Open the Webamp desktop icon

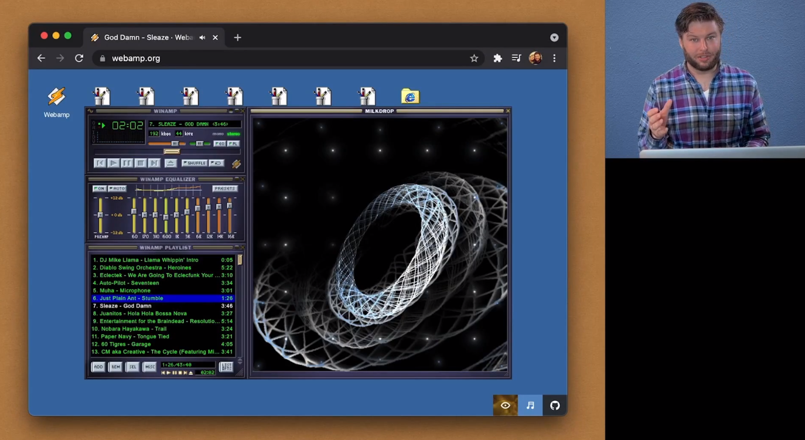click(x=56, y=102)
